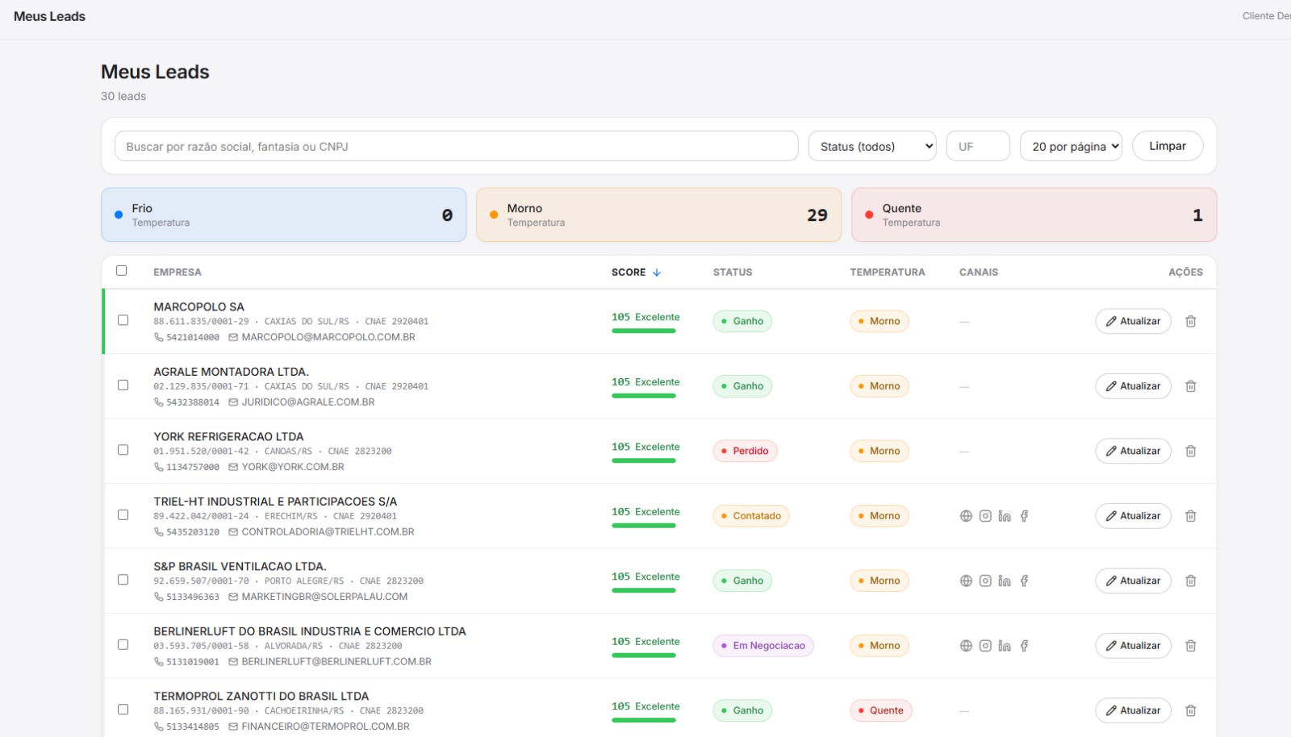Click Atualizar for TERMOPROL ZANOTTI

1133,710
